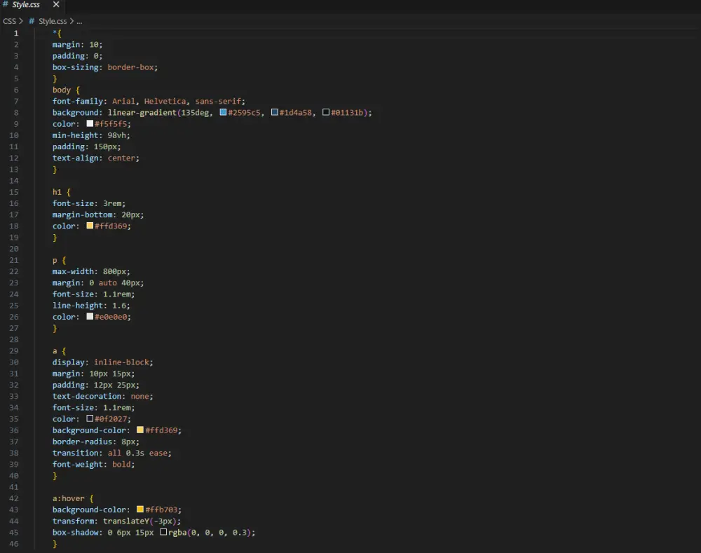This screenshot has width=701, height=553.
Task: Click the #01131b color decorator on line 8
Action: tap(326, 112)
